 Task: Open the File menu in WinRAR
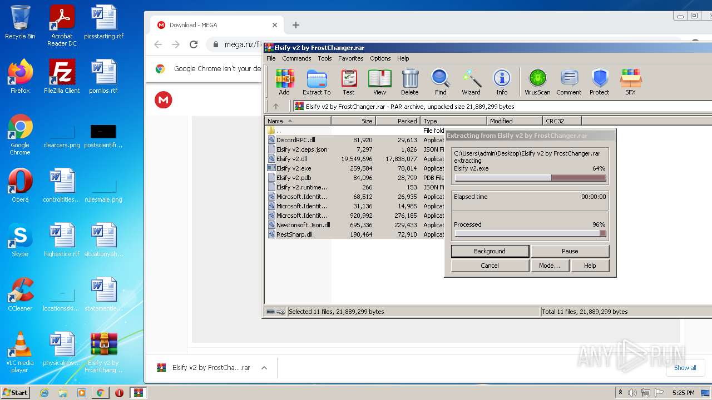pos(271,58)
